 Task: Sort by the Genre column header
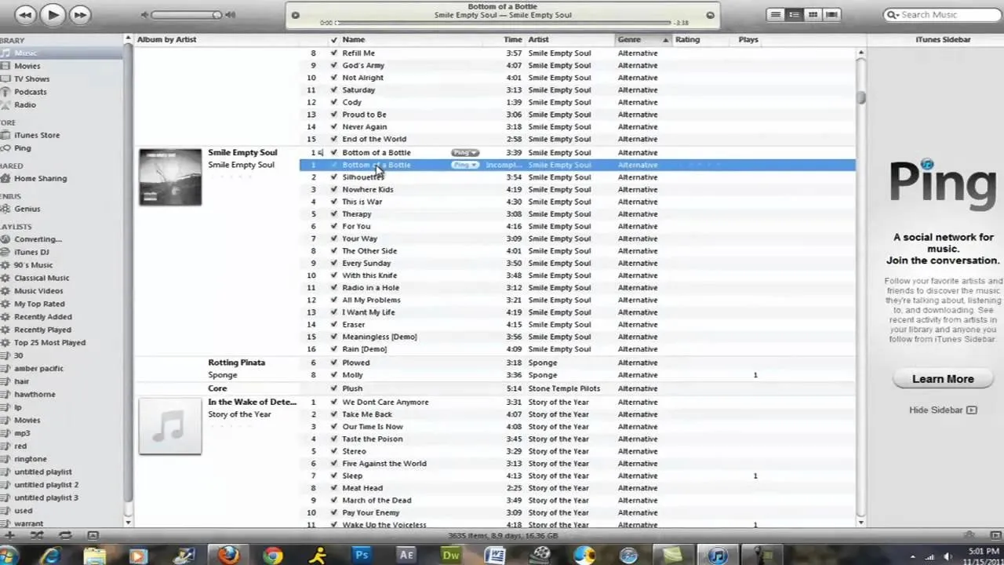coord(643,39)
